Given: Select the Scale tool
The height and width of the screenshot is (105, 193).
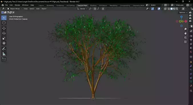Looking at the screenshot, I should [x=4, y=38].
